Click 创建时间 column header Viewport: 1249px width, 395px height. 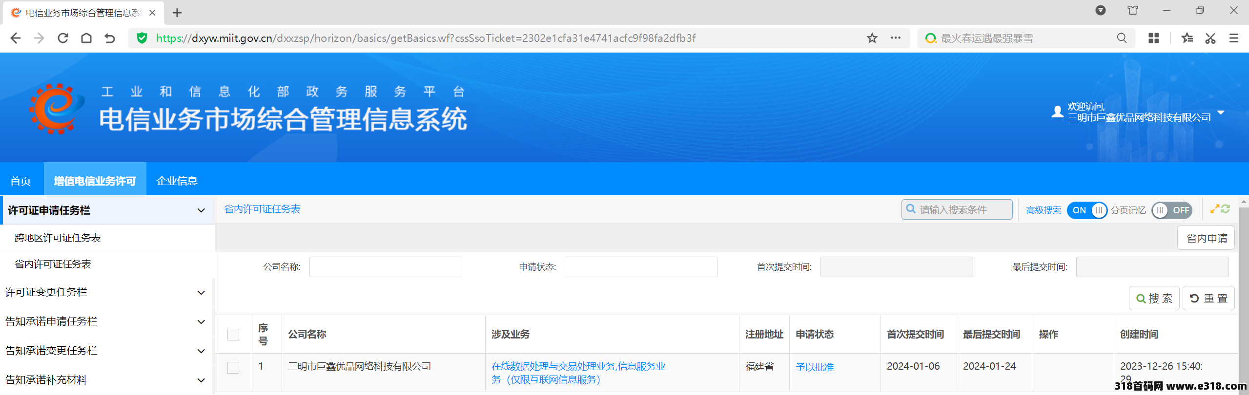[x=1139, y=334]
